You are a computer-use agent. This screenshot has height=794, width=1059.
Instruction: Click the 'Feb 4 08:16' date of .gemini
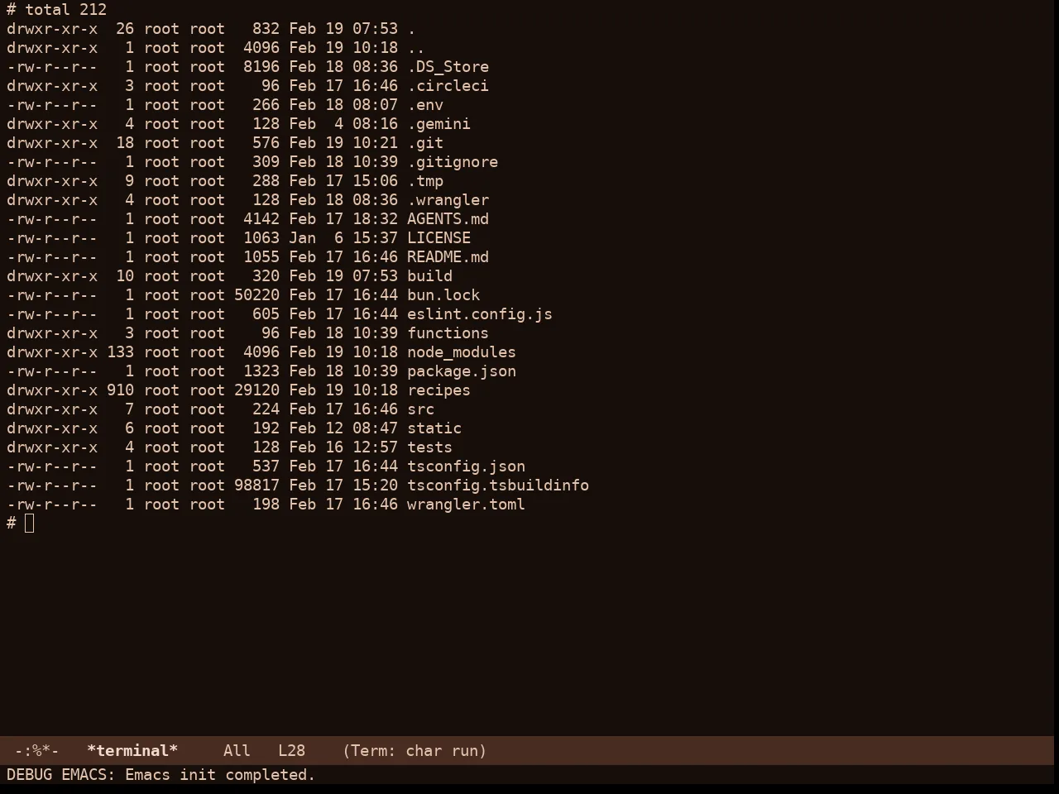tap(343, 124)
